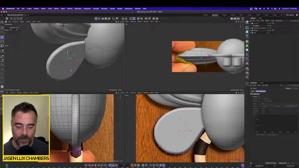299x168 pixels.
Task: Open the Create menu
Action: [29, 8]
